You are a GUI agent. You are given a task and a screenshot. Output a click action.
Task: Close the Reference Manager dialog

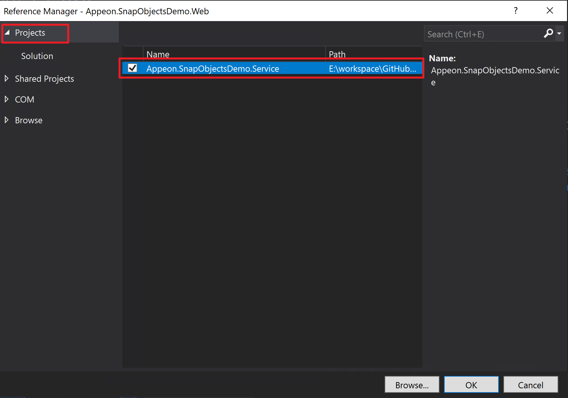[549, 11]
